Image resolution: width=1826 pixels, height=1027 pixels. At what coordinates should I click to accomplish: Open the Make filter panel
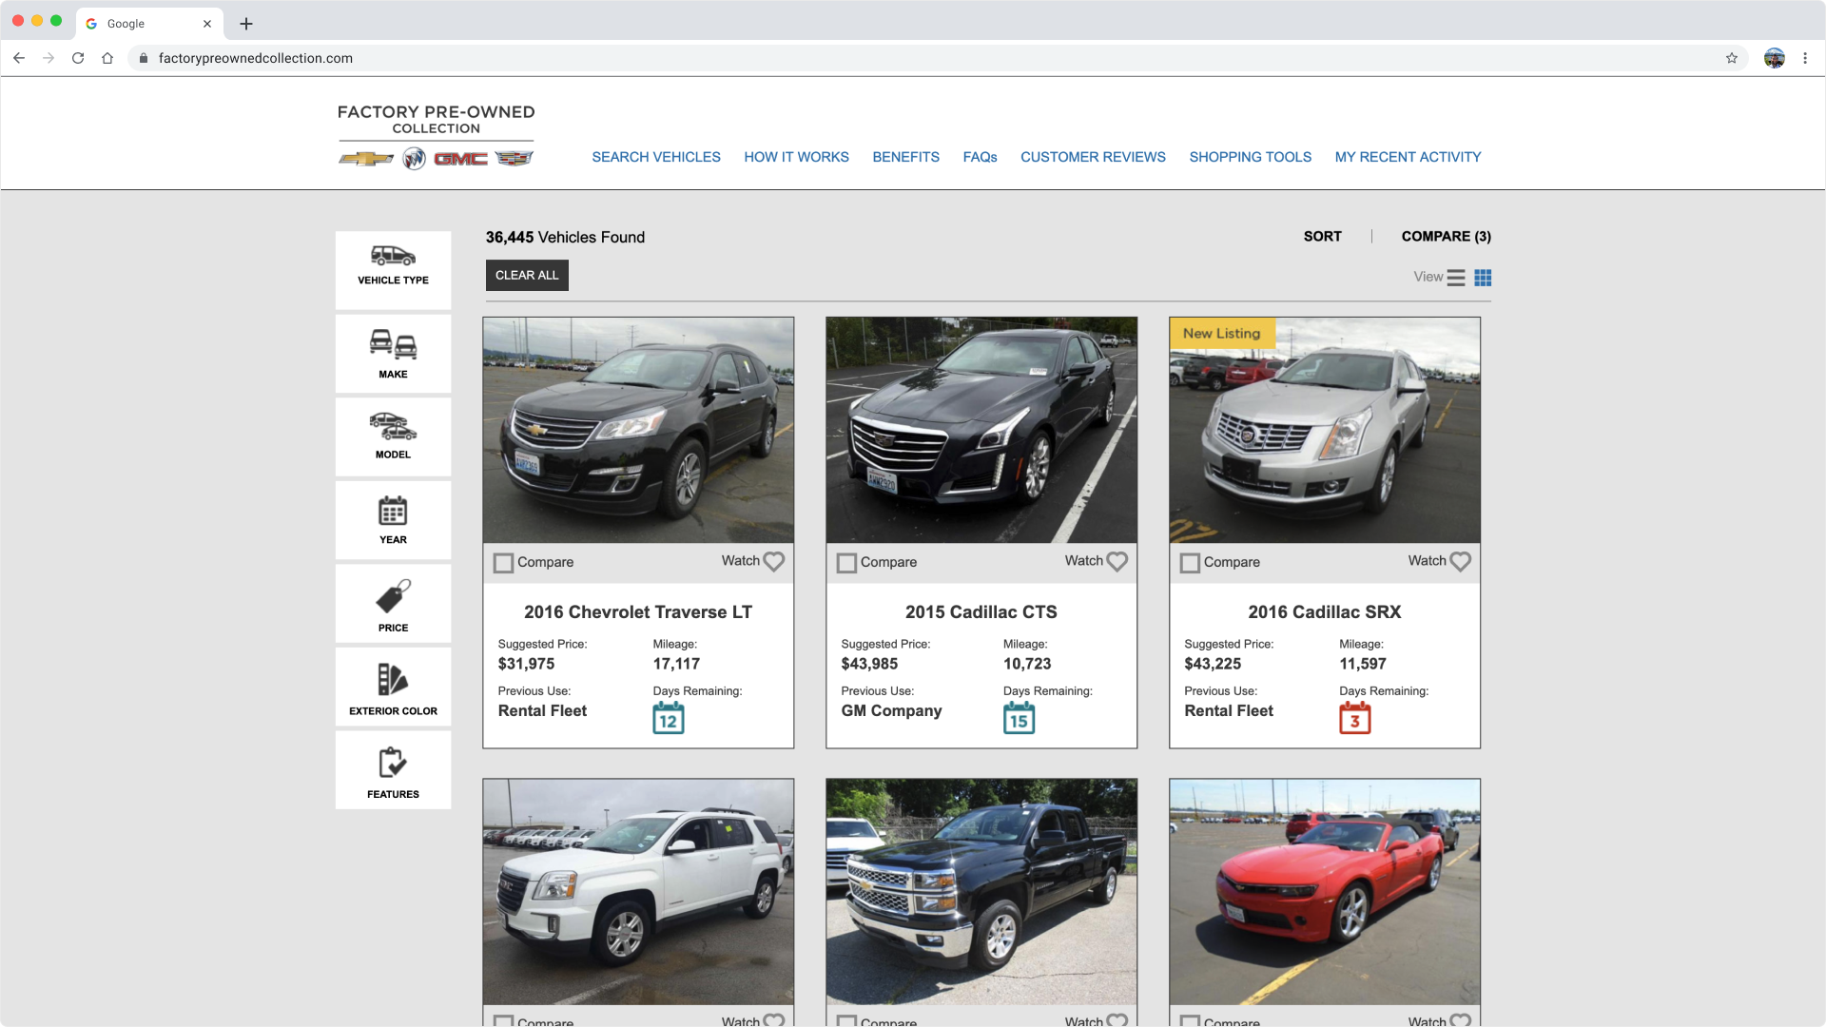[393, 344]
